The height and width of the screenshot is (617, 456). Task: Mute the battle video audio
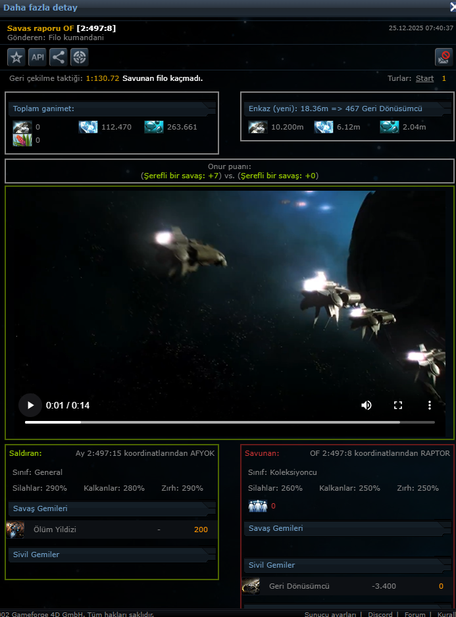pos(367,405)
